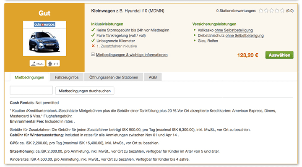
Task: Switch to the Fahrzeuginfos tab
Action: tap(67, 77)
